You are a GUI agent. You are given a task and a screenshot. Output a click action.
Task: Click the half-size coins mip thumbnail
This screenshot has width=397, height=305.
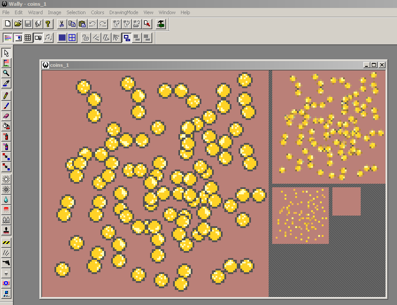click(329, 127)
